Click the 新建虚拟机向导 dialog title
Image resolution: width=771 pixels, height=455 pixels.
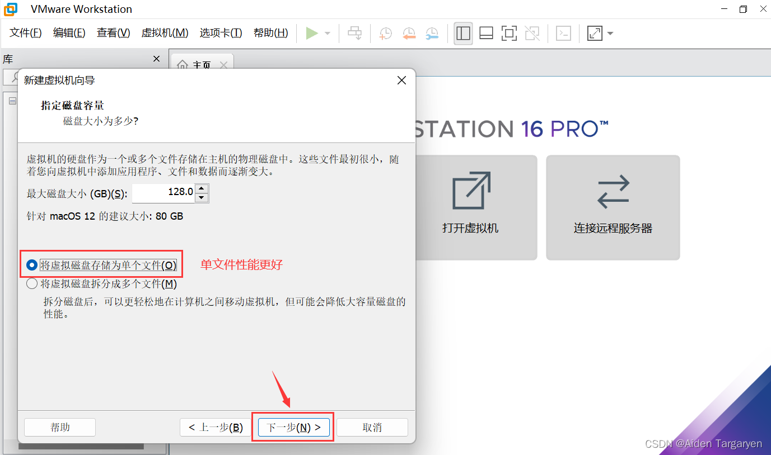pyautogui.click(x=59, y=80)
